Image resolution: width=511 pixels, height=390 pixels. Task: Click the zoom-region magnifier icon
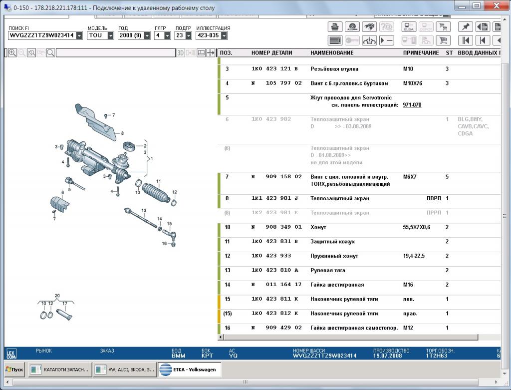(x=31, y=53)
